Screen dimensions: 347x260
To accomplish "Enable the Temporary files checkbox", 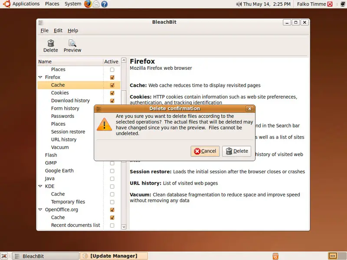I will [112, 202].
